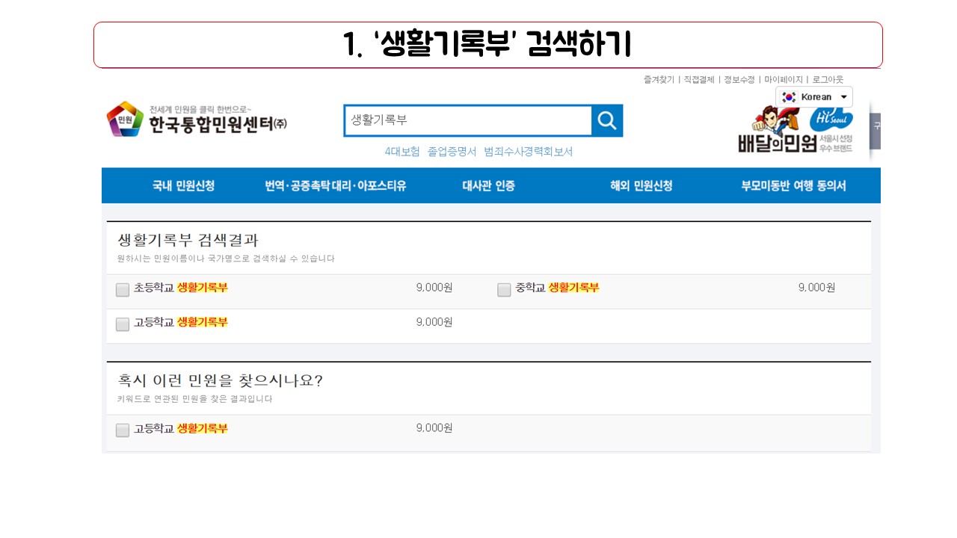The height and width of the screenshot is (538, 957).
Task: Click the 키워드로 연관된 민원을 찾은 결과입니다 subtitle
Action: tap(194, 399)
